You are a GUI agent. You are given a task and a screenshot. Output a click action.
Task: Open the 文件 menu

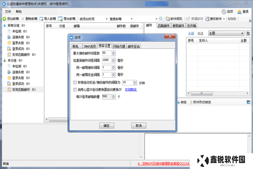8,12
